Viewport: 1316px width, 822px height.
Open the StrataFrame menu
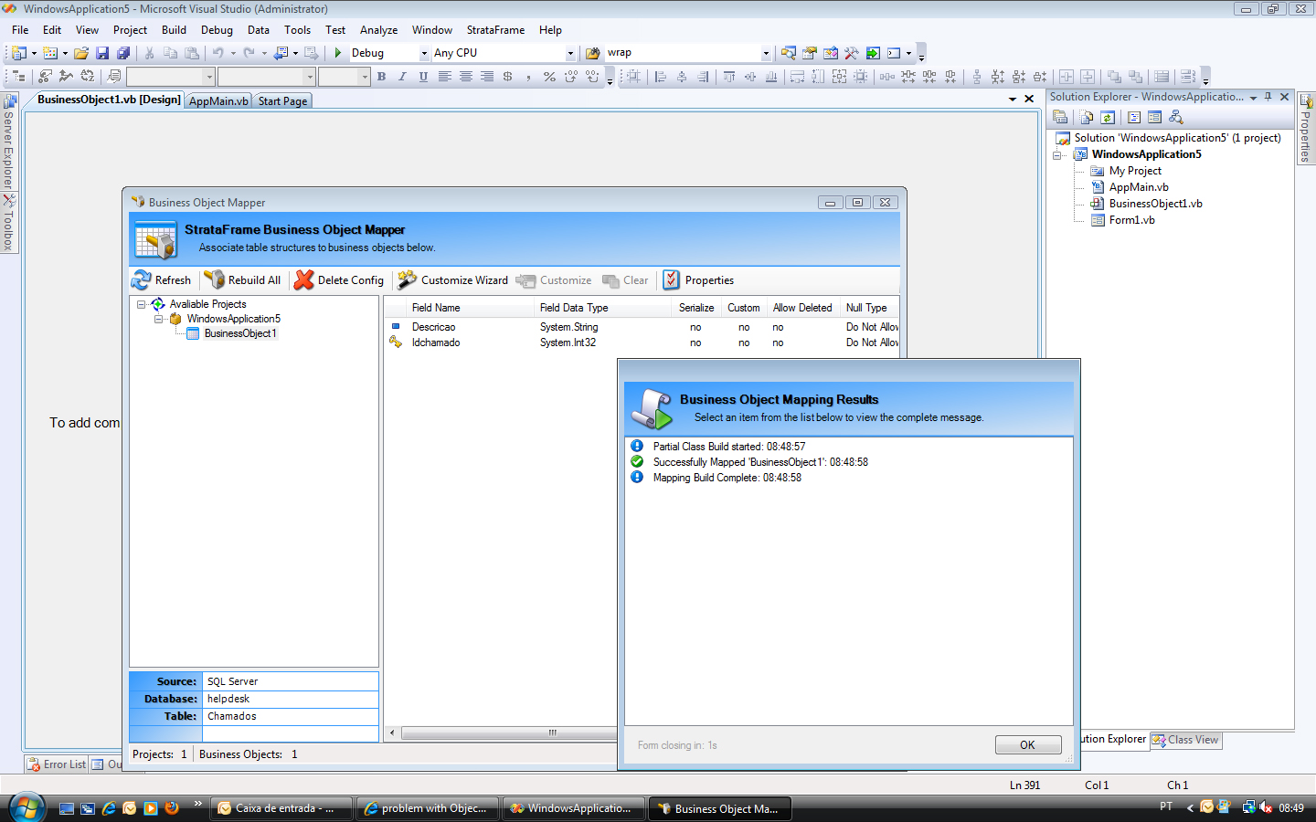[495, 30]
